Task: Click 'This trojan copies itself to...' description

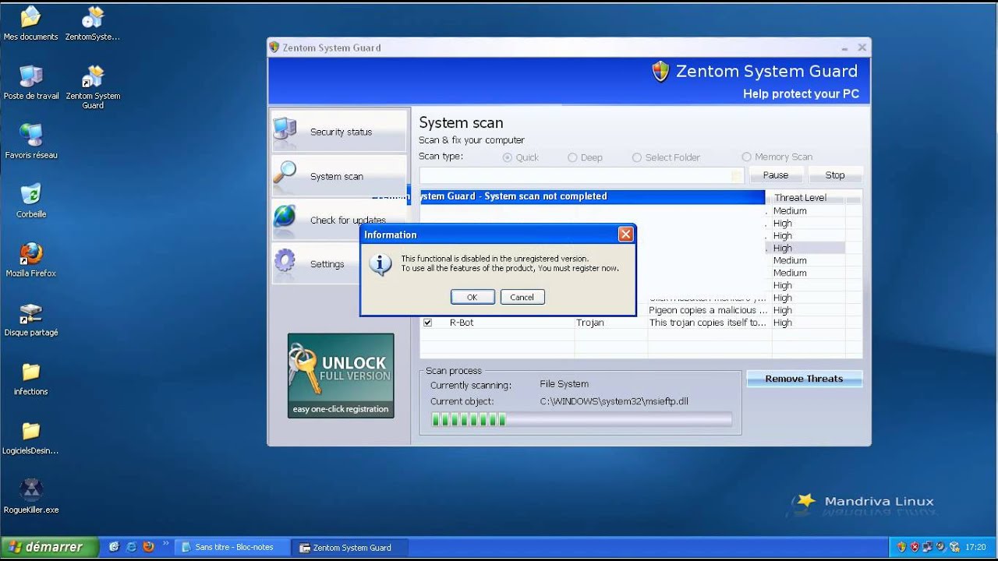Action: coord(708,323)
